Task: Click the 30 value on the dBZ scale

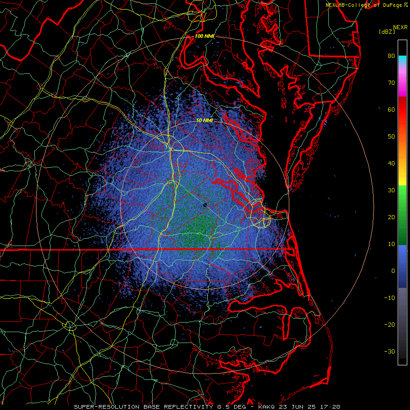Action: tap(391, 190)
